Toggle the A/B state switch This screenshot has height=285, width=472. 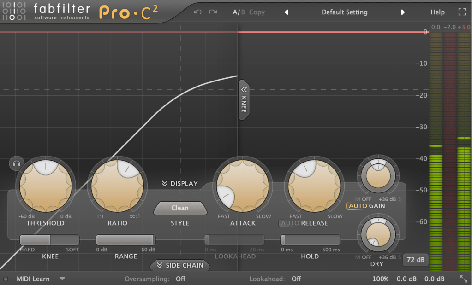(x=239, y=12)
